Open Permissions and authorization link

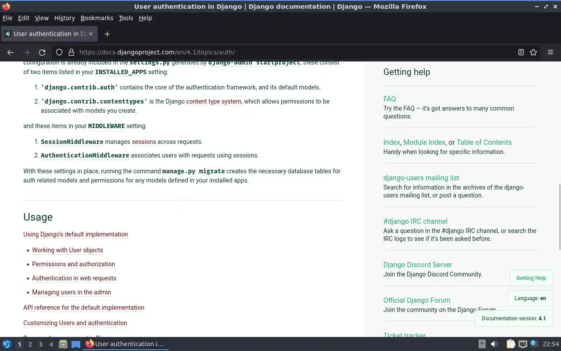pos(73,264)
